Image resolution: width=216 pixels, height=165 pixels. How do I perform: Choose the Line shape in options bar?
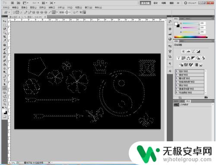[50, 12]
